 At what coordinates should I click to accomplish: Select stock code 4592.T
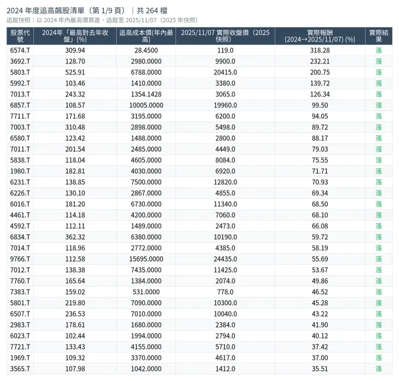(x=20, y=226)
